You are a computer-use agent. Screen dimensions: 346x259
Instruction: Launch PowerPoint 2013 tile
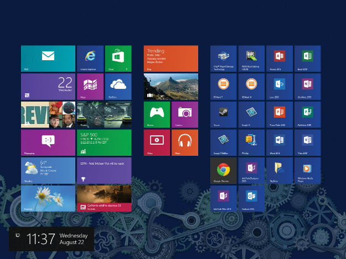(279, 114)
